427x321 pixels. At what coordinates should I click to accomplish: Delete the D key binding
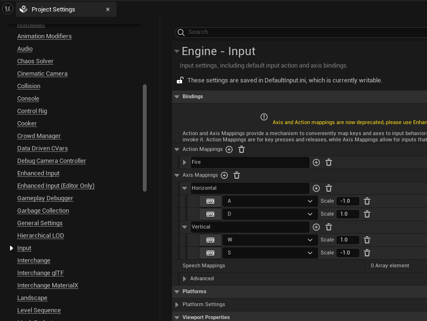tap(367, 214)
